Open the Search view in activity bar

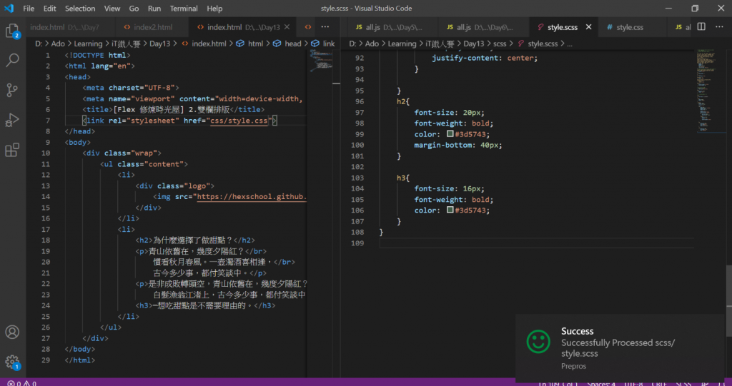(x=12, y=60)
